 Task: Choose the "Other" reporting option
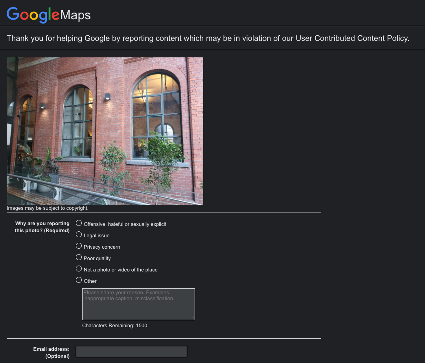click(79, 280)
